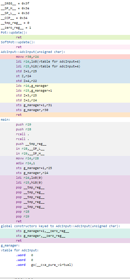Select the "std Z+1,r25" instruction
This screenshot has width=130, height=279.
(27, 71)
